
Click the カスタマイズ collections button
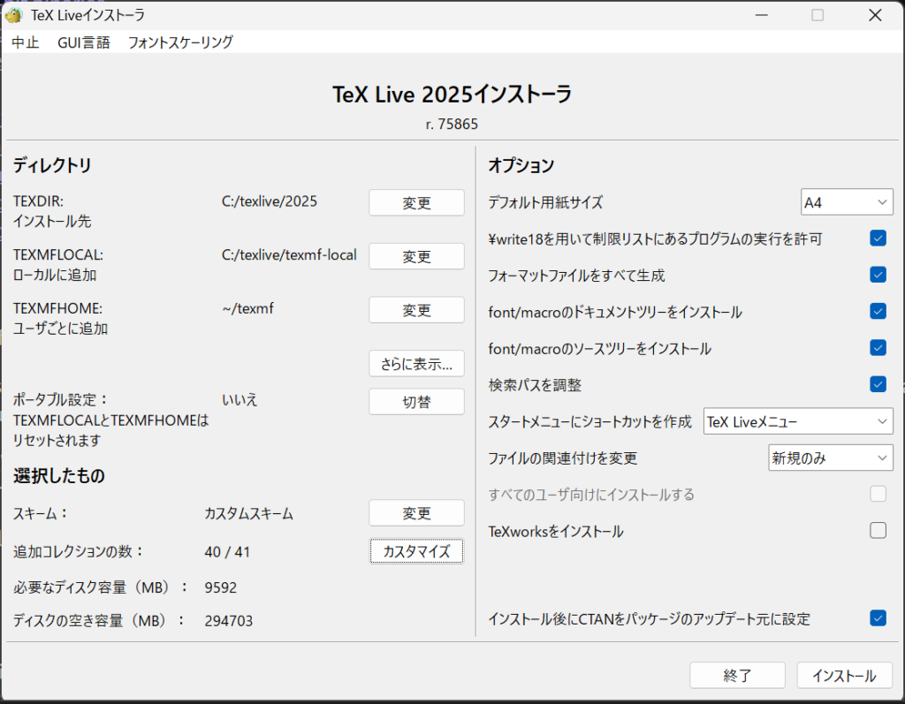(416, 551)
